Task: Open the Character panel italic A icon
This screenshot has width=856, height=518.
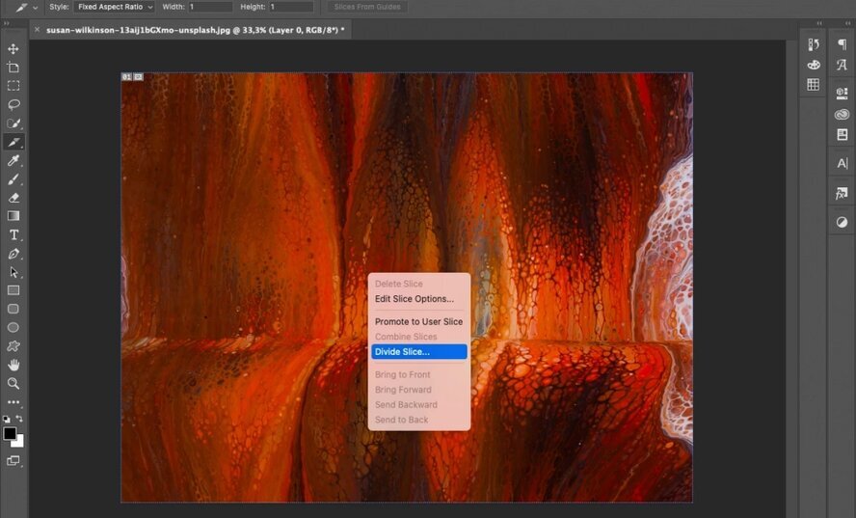Action: pyautogui.click(x=842, y=65)
